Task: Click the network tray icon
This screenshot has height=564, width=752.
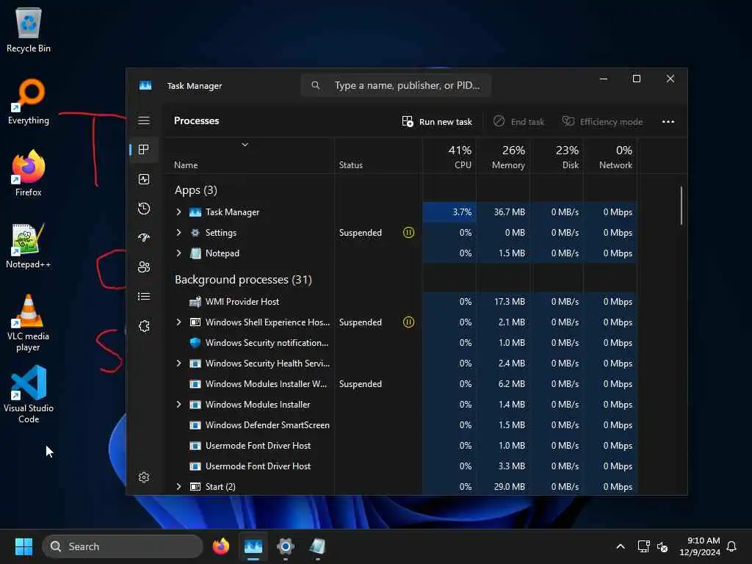Action: coord(643,546)
